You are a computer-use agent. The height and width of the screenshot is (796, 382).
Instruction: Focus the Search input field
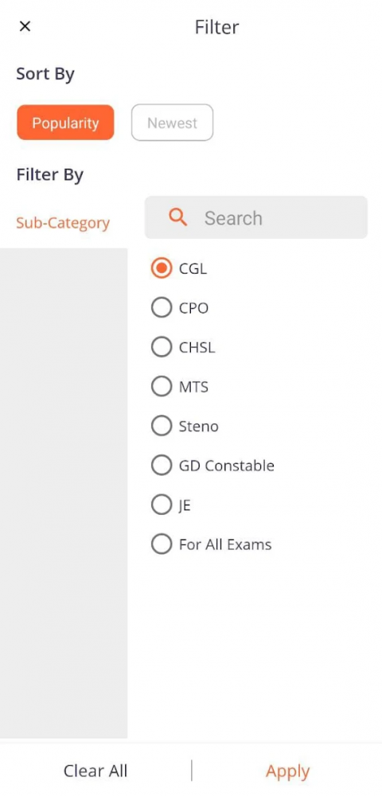point(256,217)
